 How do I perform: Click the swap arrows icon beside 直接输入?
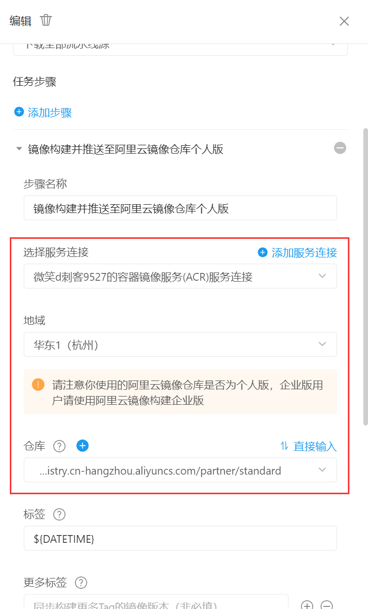pyautogui.click(x=284, y=446)
